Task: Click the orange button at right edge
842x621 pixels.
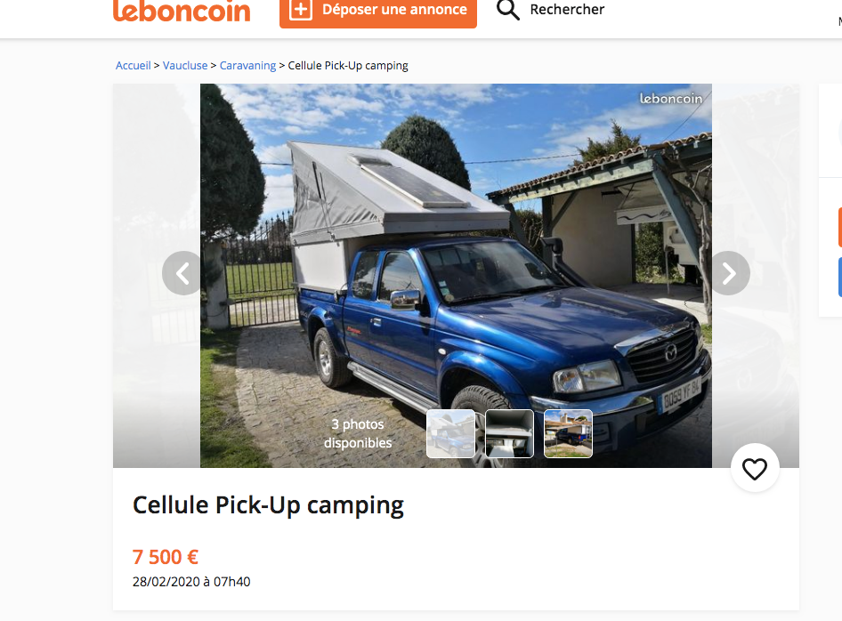Action: coord(840,228)
